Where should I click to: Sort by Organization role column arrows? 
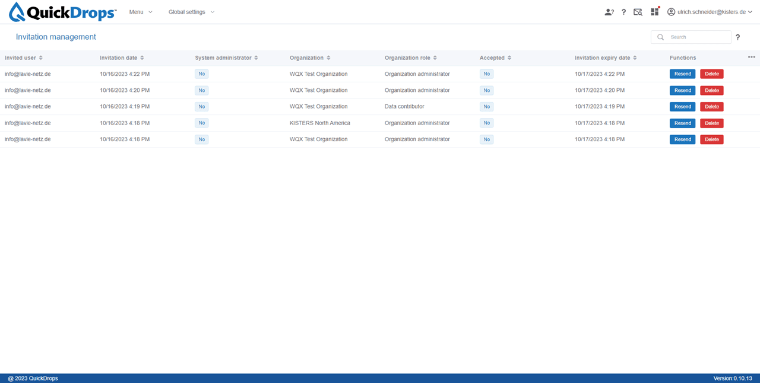(435, 58)
